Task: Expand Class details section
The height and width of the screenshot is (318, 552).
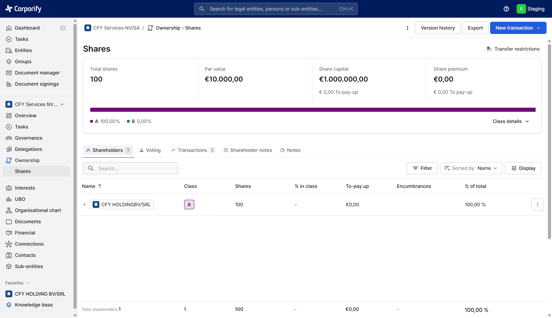Action: [x=511, y=121]
